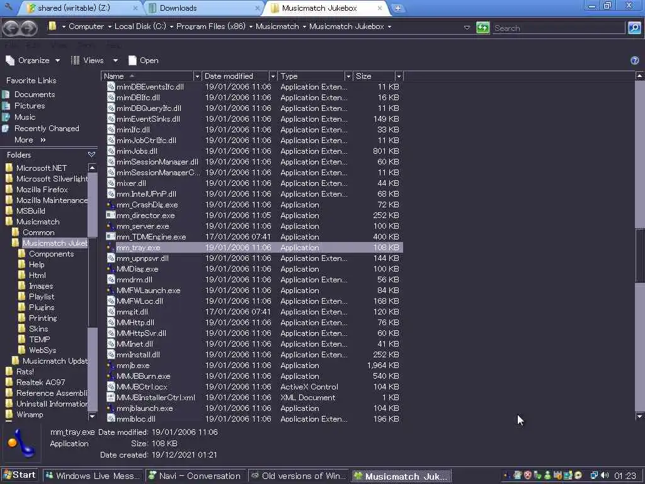
Task: Open the Name column filter dropdown
Action: pyautogui.click(x=197, y=76)
